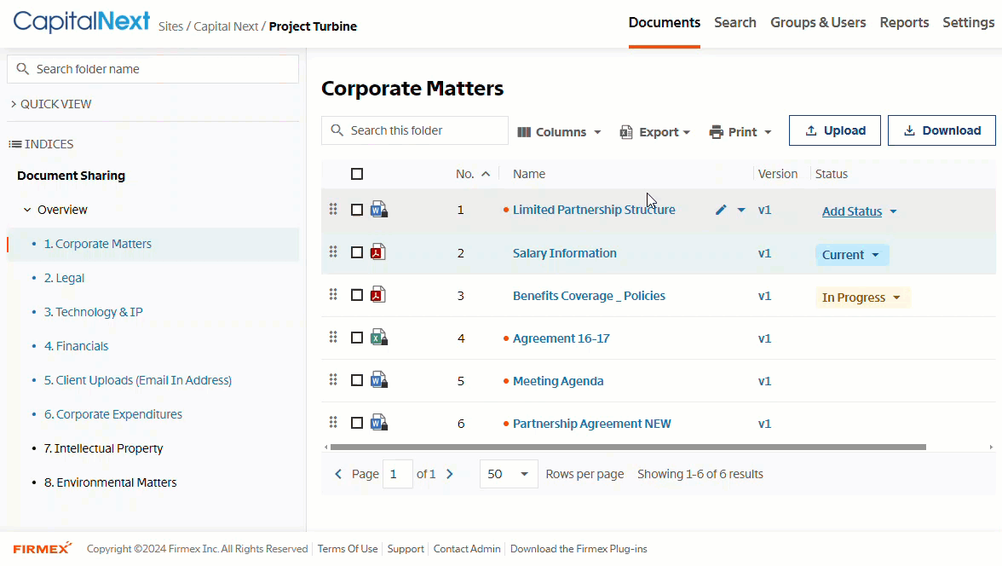Open the Reports tab

[x=904, y=22]
